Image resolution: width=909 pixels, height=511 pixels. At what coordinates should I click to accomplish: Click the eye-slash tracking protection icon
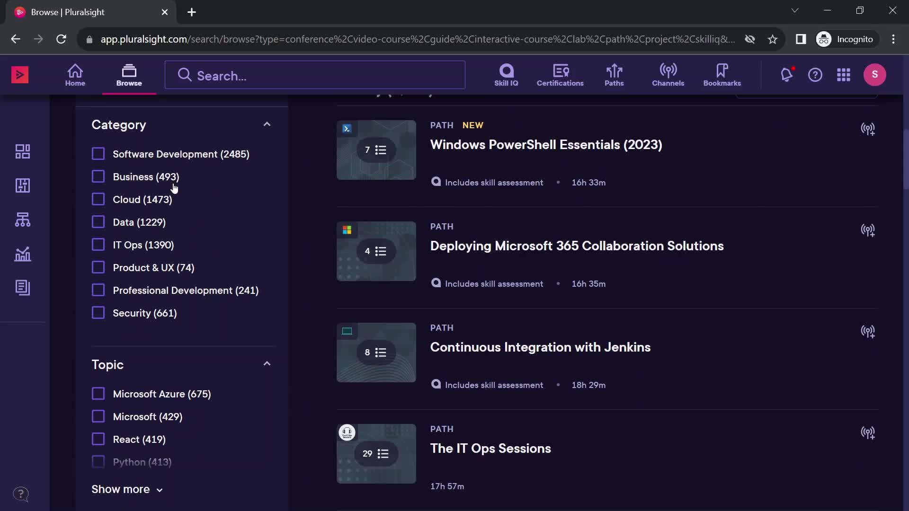tap(749, 39)
